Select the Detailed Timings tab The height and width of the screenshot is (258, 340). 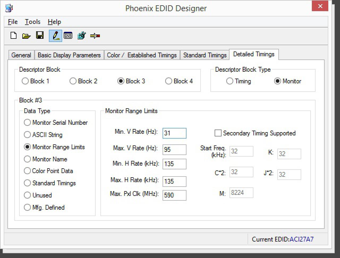[254, 54]
